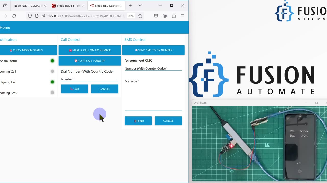Click the Call Control group heading
This screenshot has height=183, width=327.
71,40
